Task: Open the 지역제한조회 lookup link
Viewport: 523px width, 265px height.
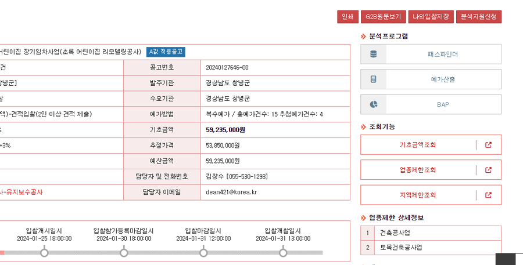Action: coord(417,195)
